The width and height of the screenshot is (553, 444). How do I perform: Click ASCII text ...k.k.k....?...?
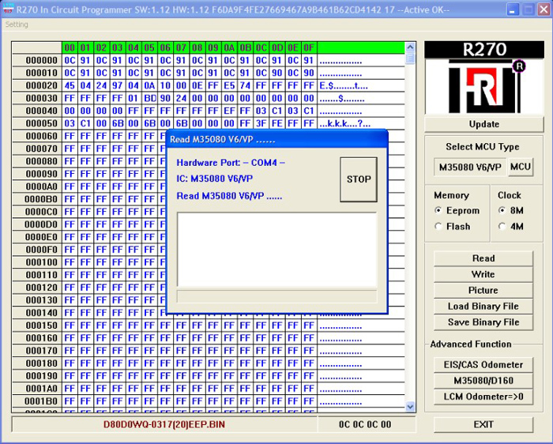coord(345,124)
